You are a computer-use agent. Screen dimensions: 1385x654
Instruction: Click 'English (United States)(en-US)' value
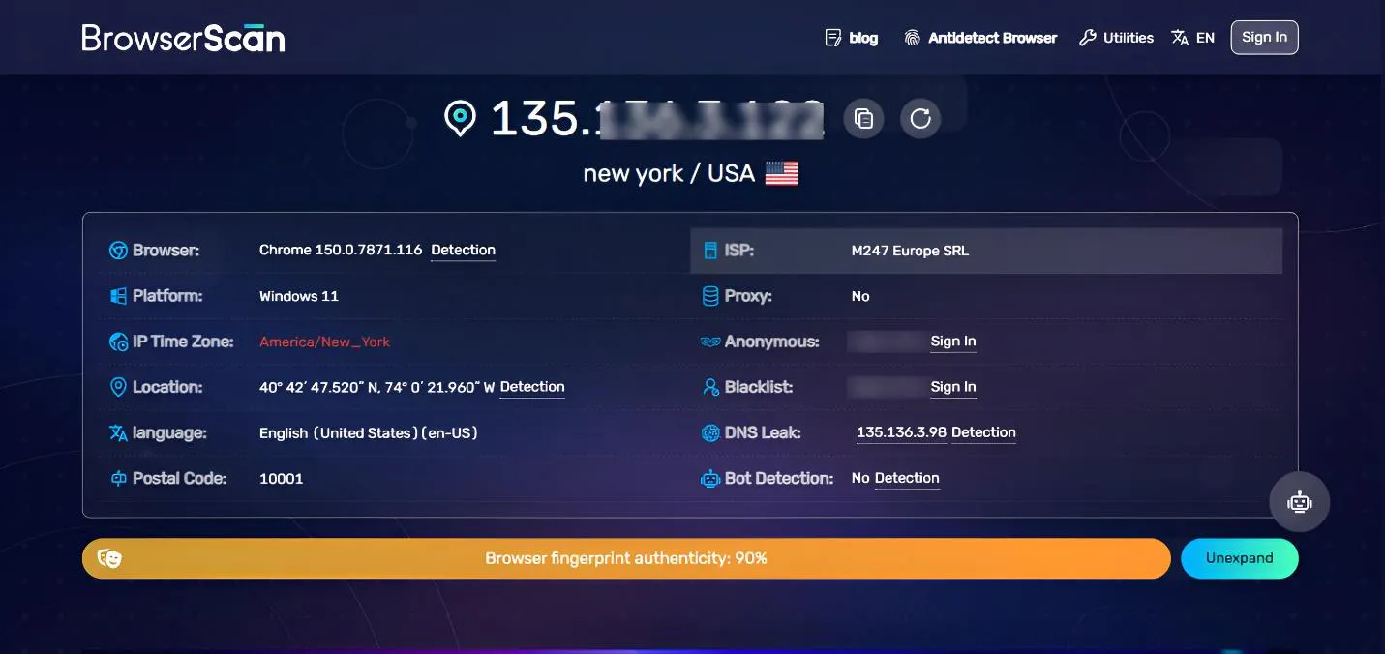(369, 432)
